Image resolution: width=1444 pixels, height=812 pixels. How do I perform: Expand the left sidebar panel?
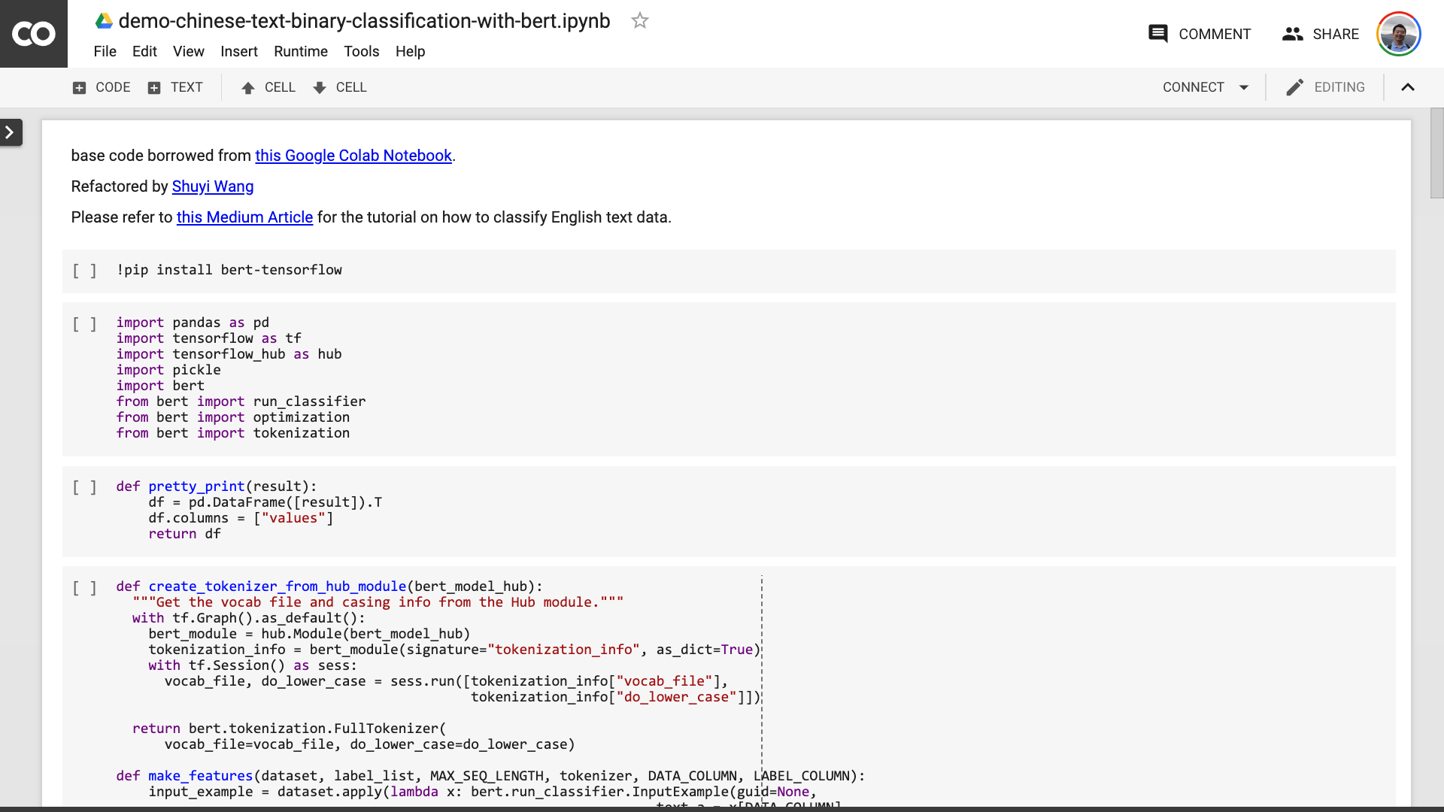point(11,132)
